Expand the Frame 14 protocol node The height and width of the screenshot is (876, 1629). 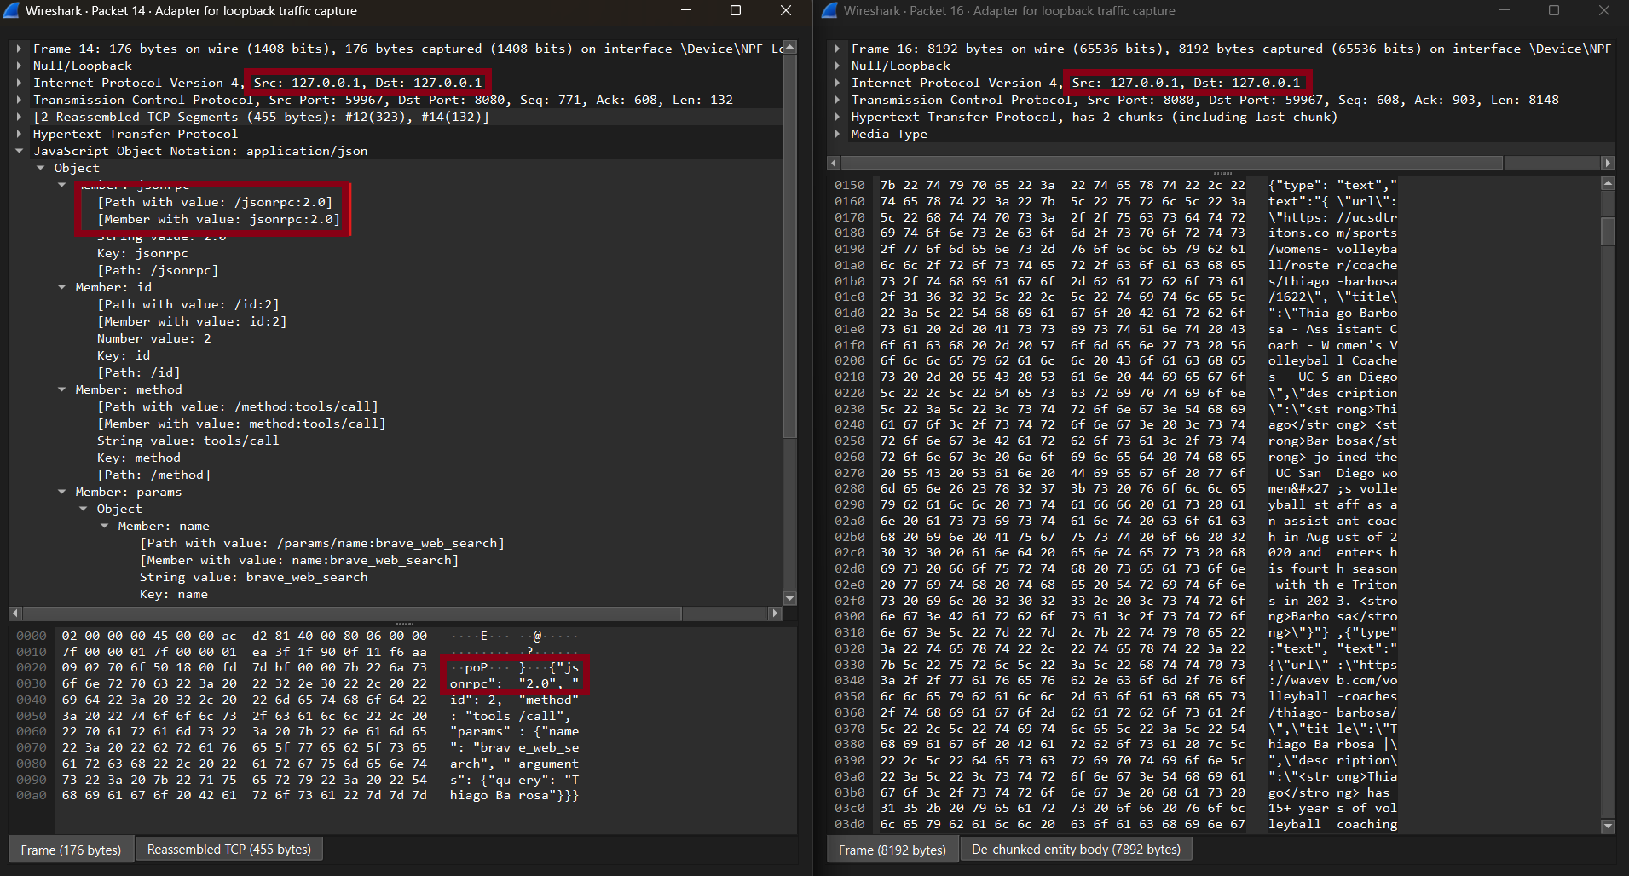point(21,49)
